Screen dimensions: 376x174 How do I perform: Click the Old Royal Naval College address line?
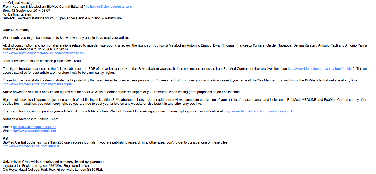[x=53, y=170]
